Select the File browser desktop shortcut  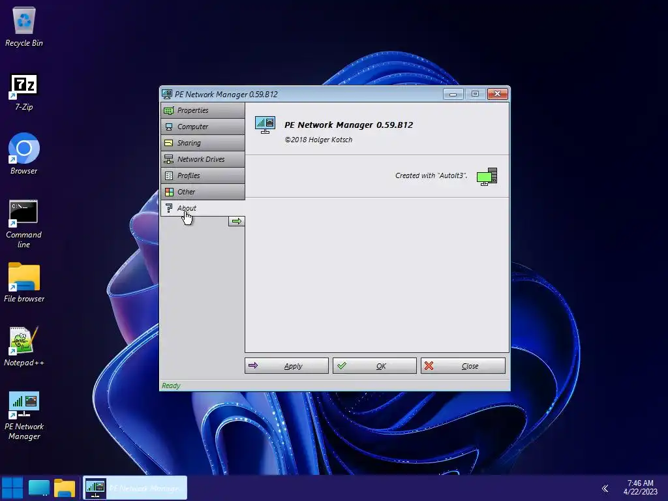(24, 282)
